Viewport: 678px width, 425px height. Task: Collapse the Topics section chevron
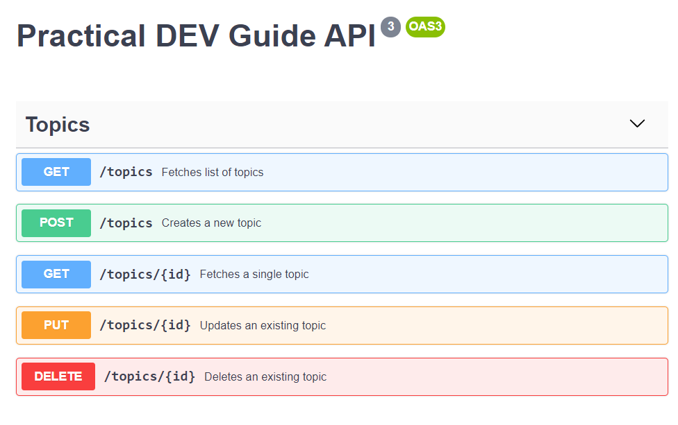pyautogui.click(x=637, y=123)
